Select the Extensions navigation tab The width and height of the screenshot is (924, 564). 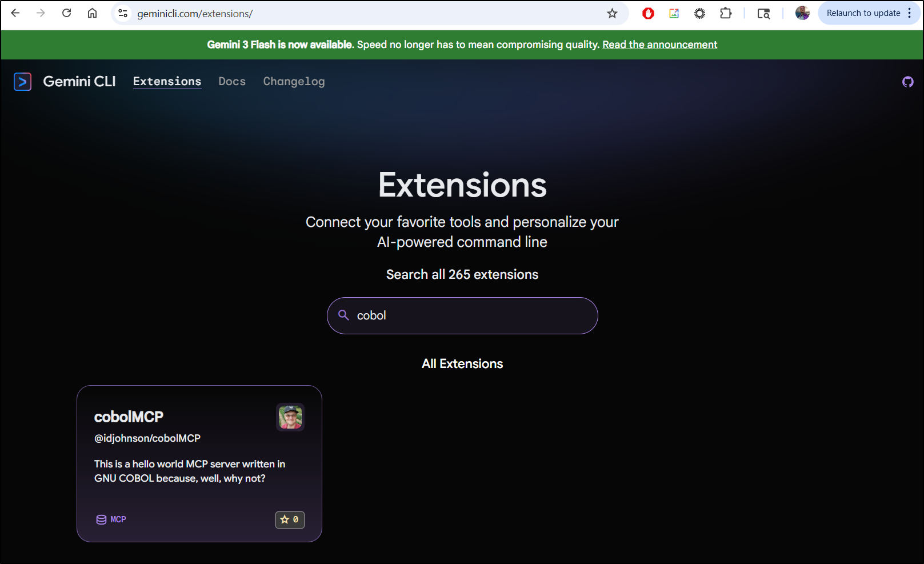[167, 82]
